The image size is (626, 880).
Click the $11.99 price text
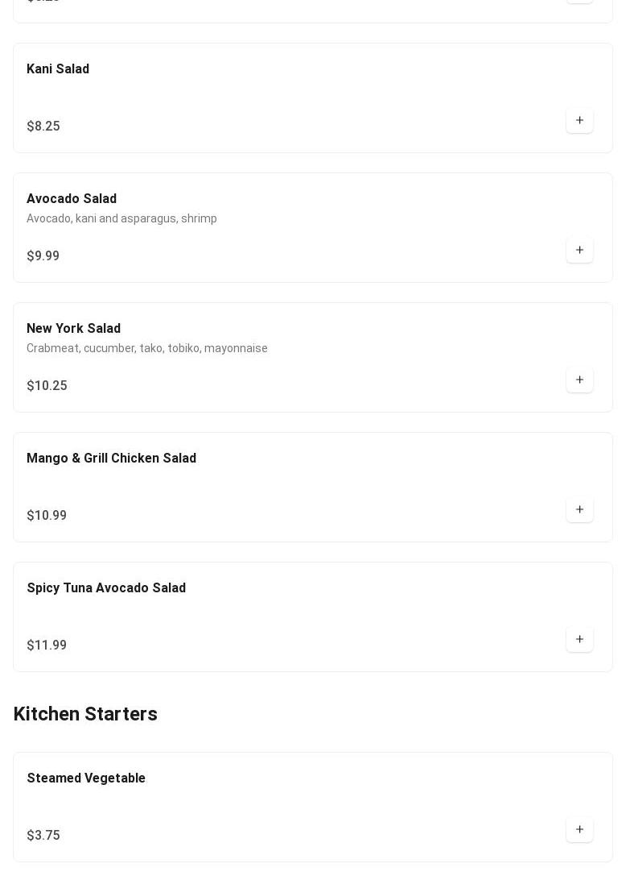[x=47, y=645]
